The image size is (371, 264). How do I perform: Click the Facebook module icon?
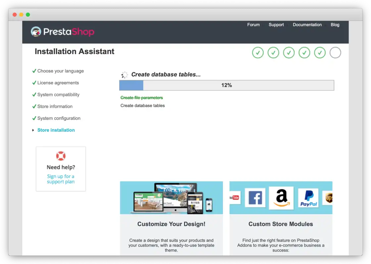[255, 198]
